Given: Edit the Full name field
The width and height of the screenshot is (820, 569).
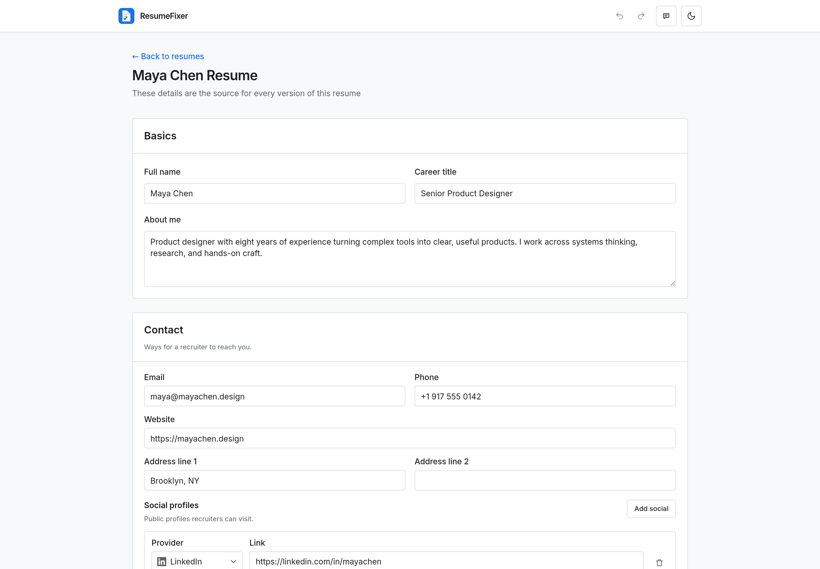Looking at the screenshot, I should tap(275, 193).
